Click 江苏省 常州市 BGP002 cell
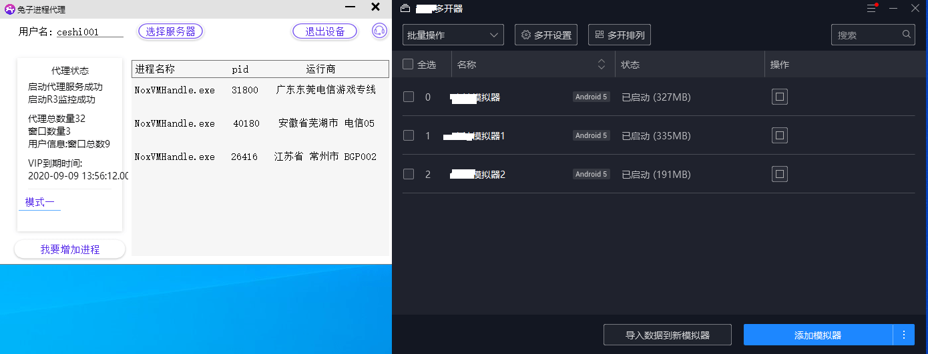928x354 pixels. [325, 157]
